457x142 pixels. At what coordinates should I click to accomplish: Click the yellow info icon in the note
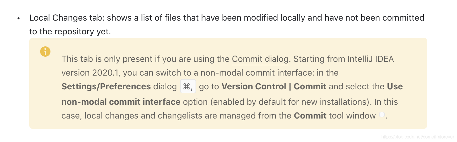[x=45, y=52]
